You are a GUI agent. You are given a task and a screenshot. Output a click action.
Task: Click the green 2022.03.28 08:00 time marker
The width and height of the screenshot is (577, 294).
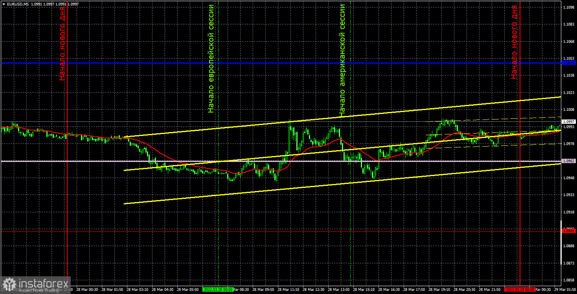[218, 289]
